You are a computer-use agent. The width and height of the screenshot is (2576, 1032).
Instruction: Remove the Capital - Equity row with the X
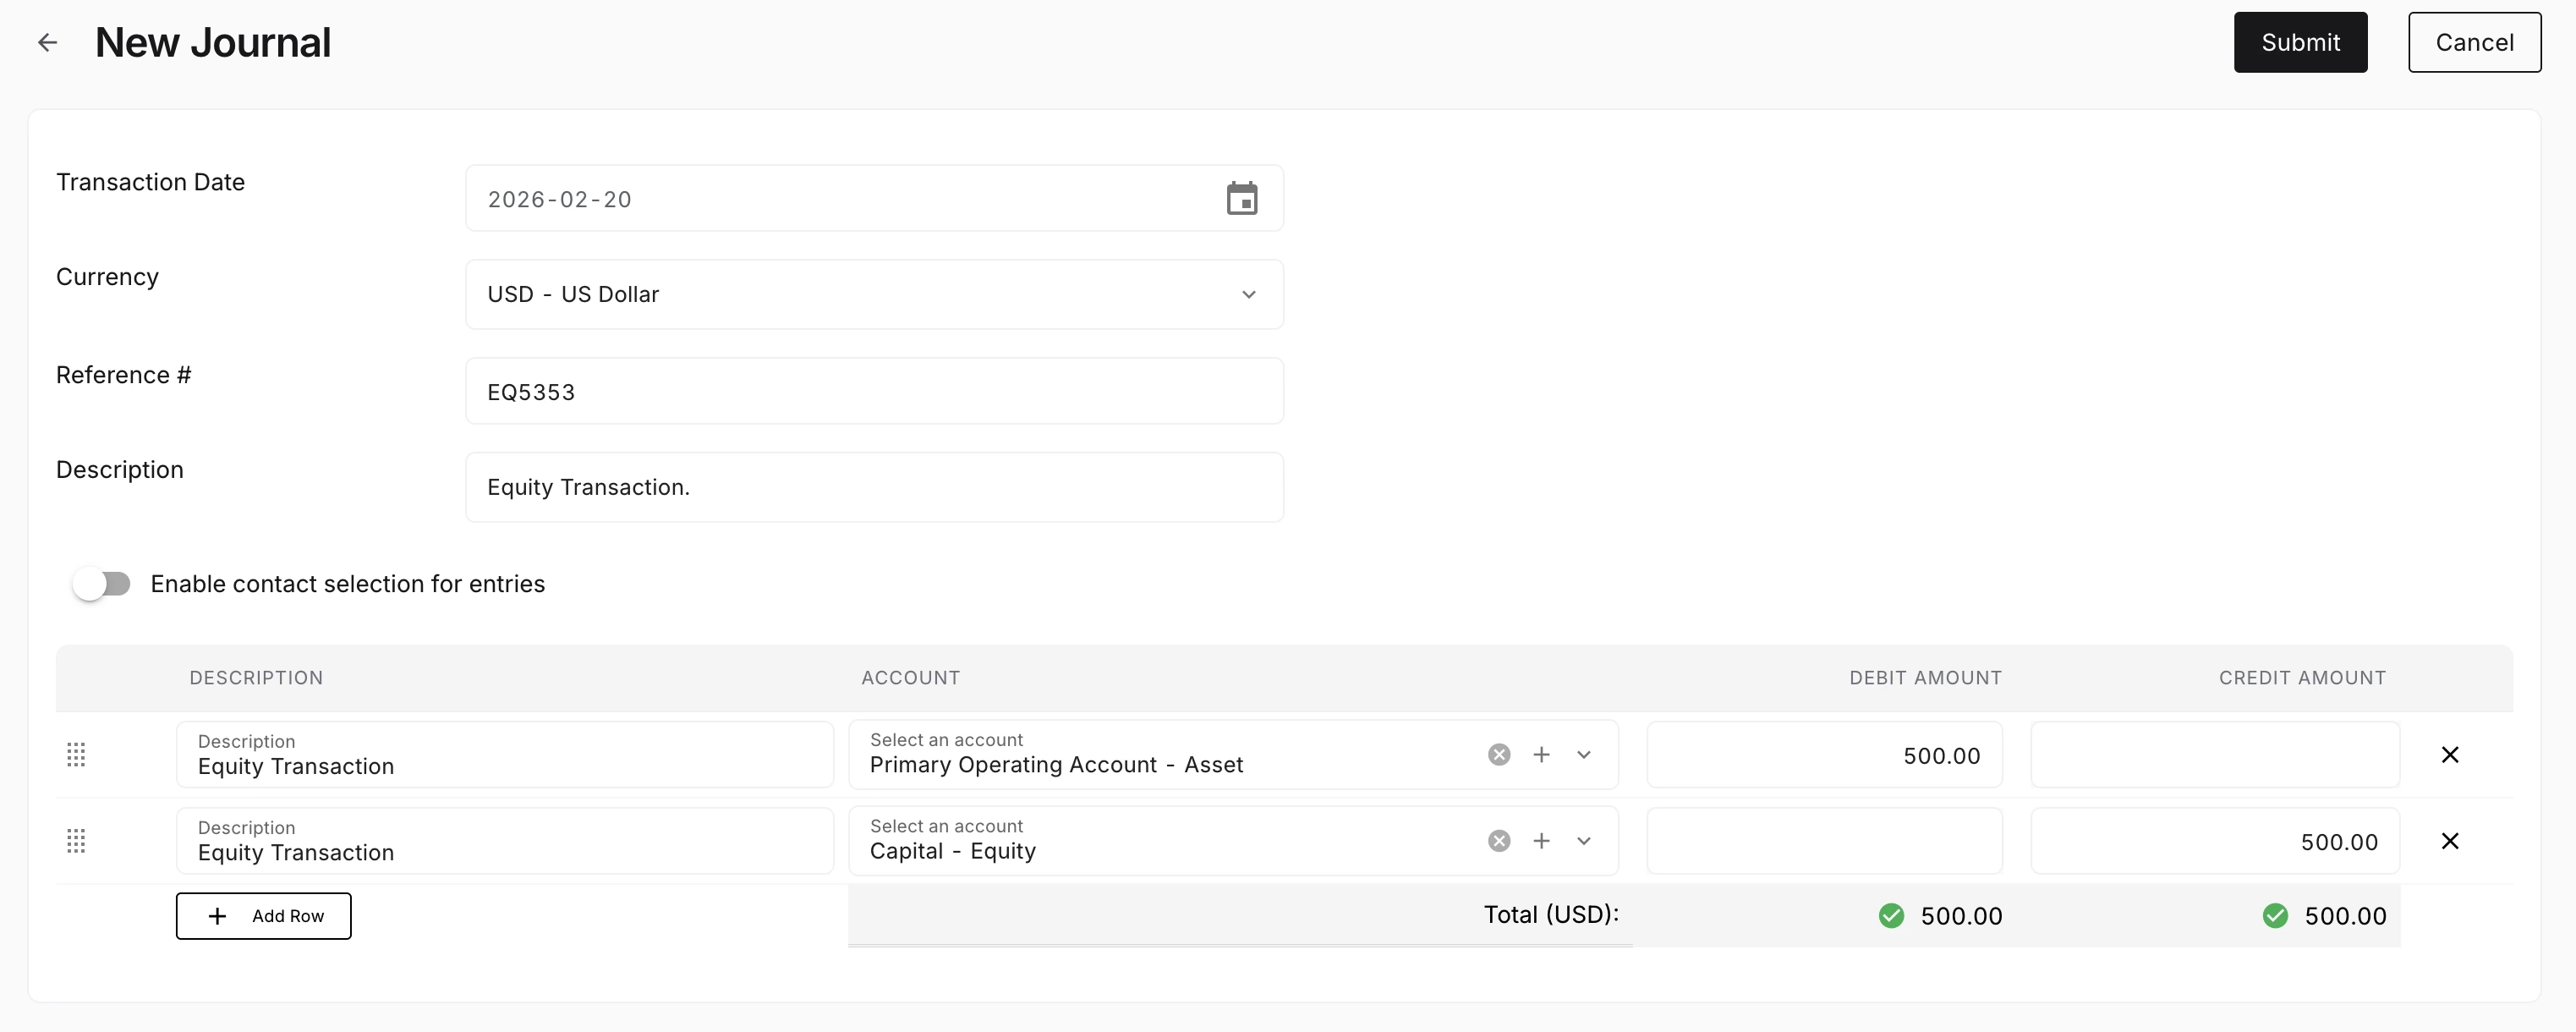(2451, 841)
